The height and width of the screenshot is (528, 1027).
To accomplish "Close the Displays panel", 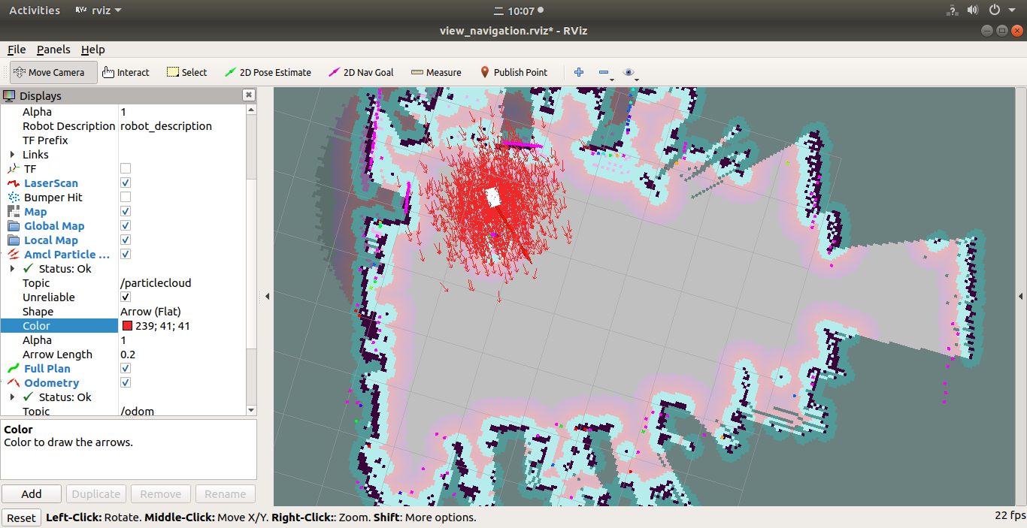I will click(248, 95).
